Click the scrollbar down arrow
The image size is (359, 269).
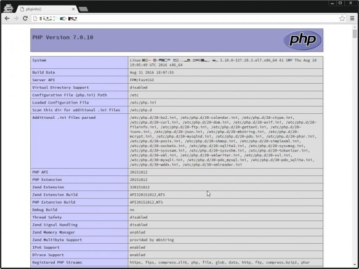[x=355, y=265]
